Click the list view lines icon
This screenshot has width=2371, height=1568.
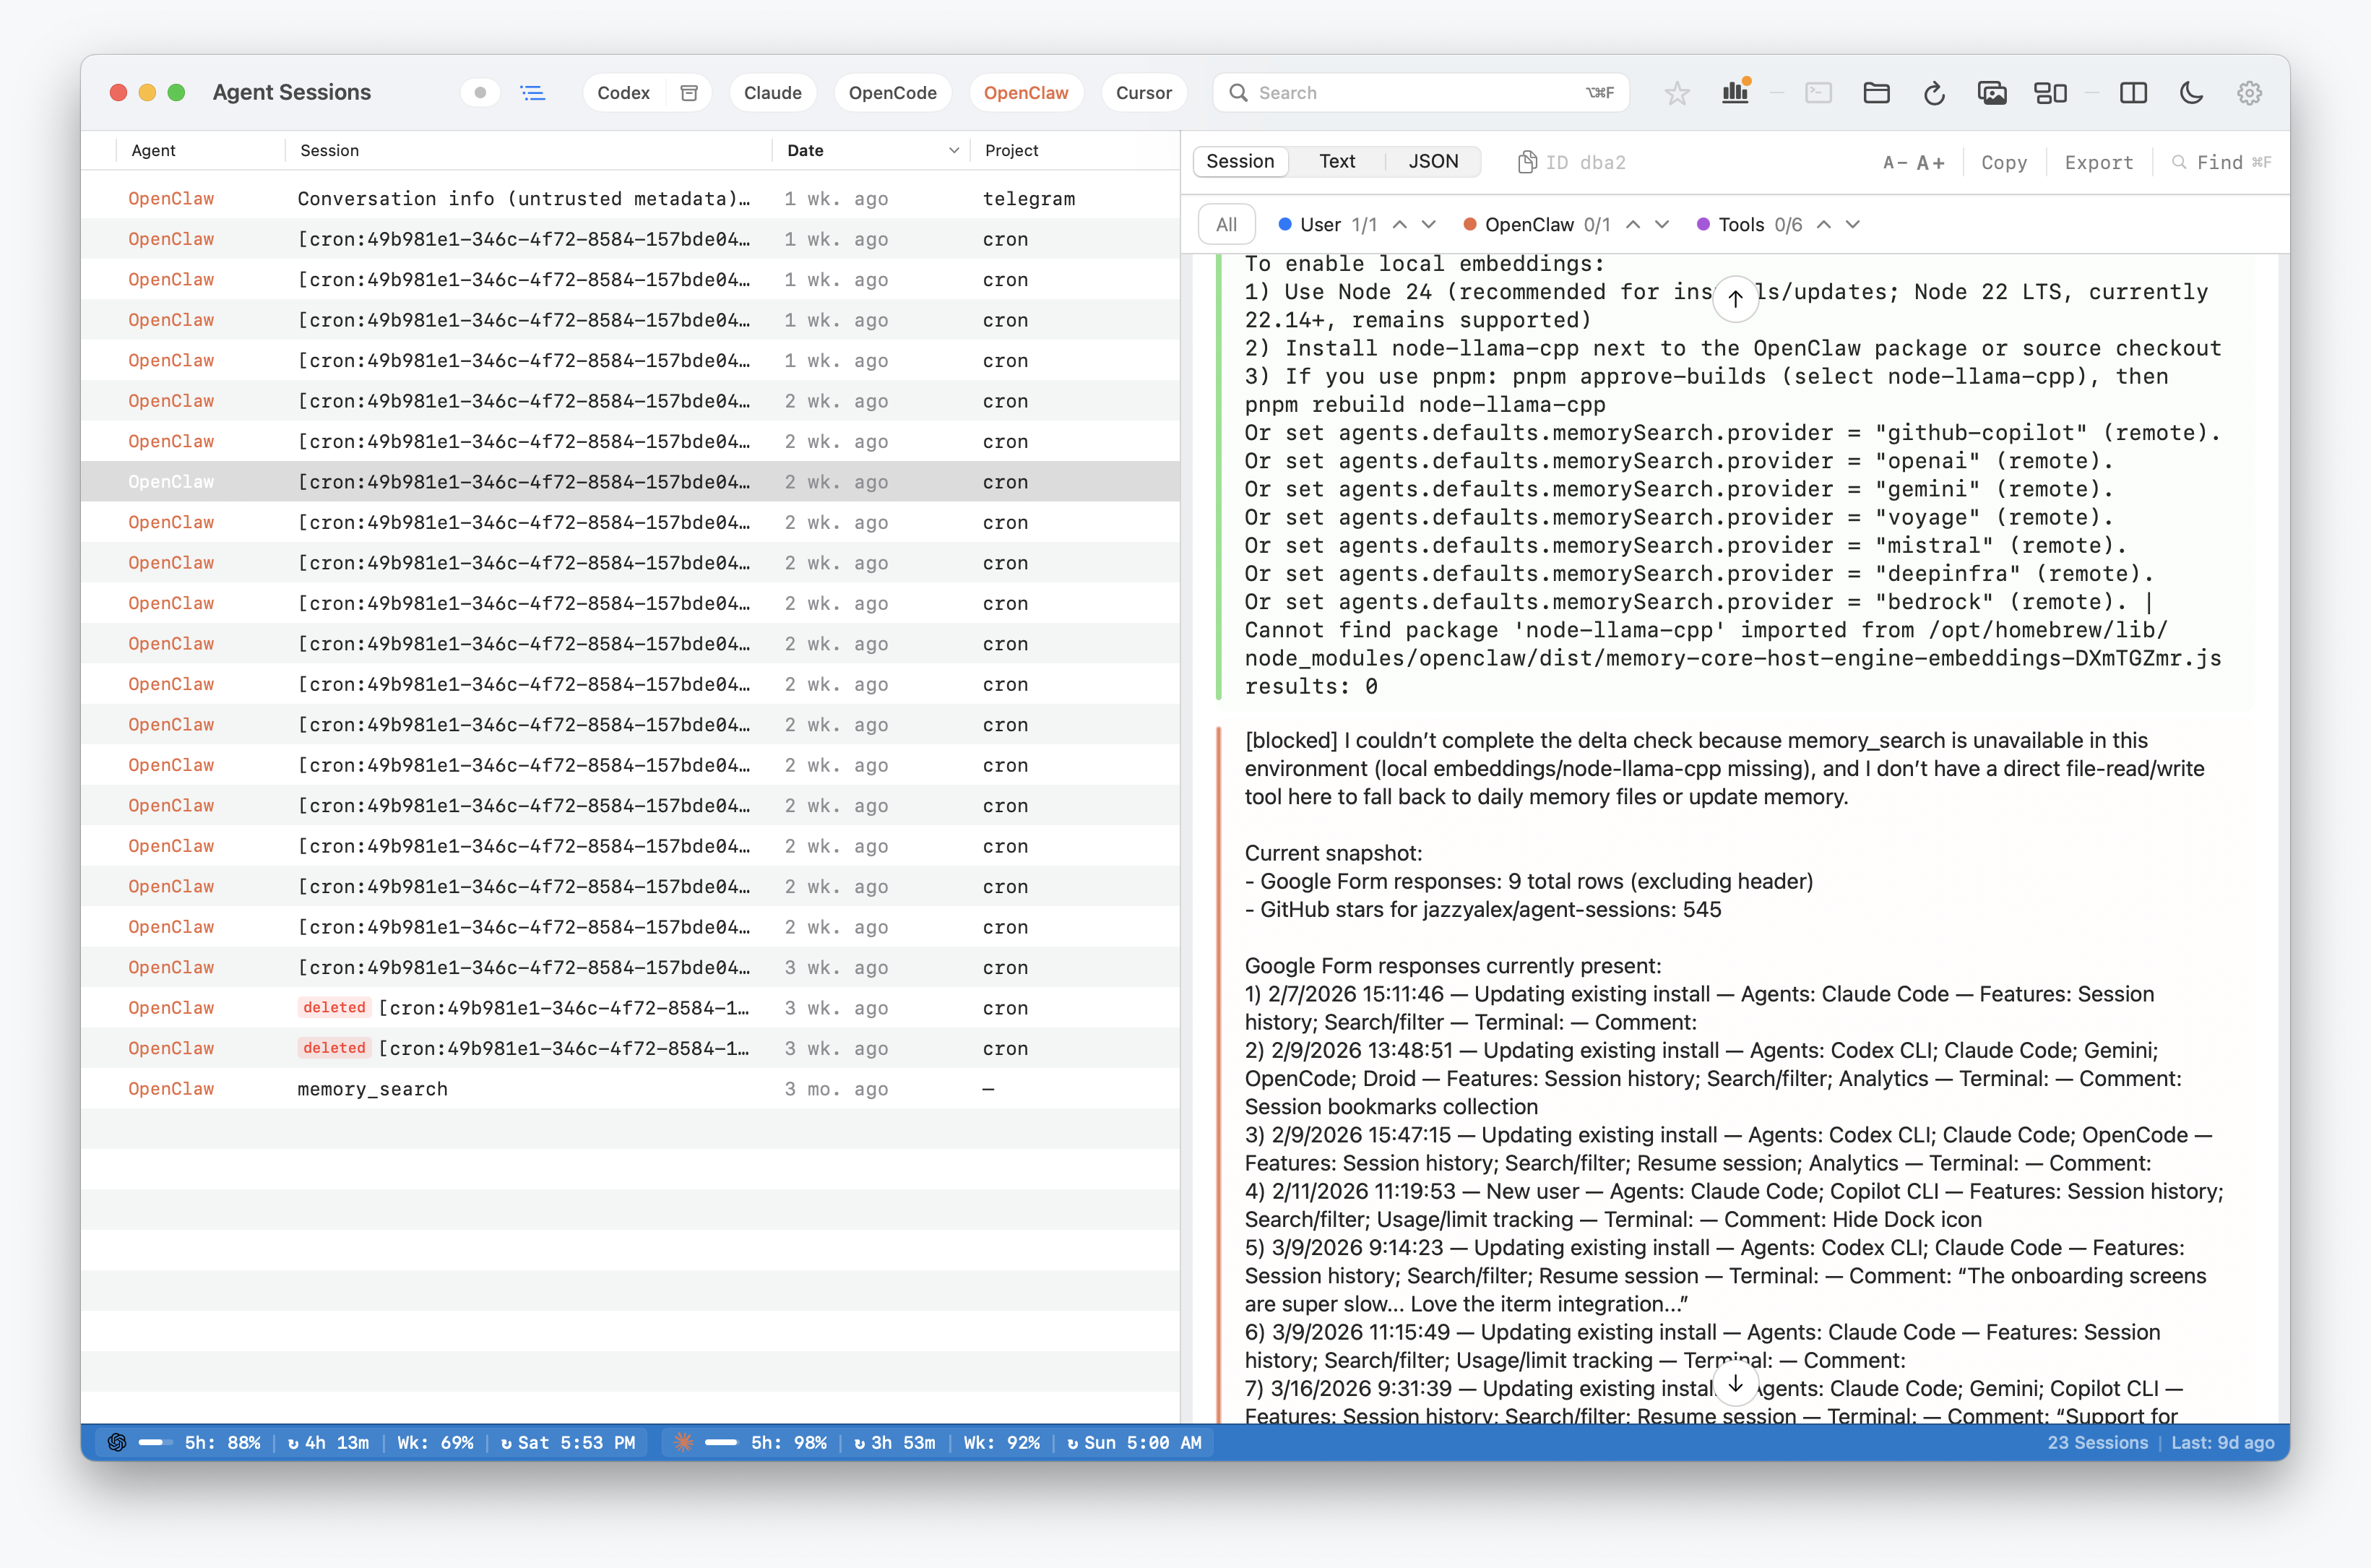[532, 93]
